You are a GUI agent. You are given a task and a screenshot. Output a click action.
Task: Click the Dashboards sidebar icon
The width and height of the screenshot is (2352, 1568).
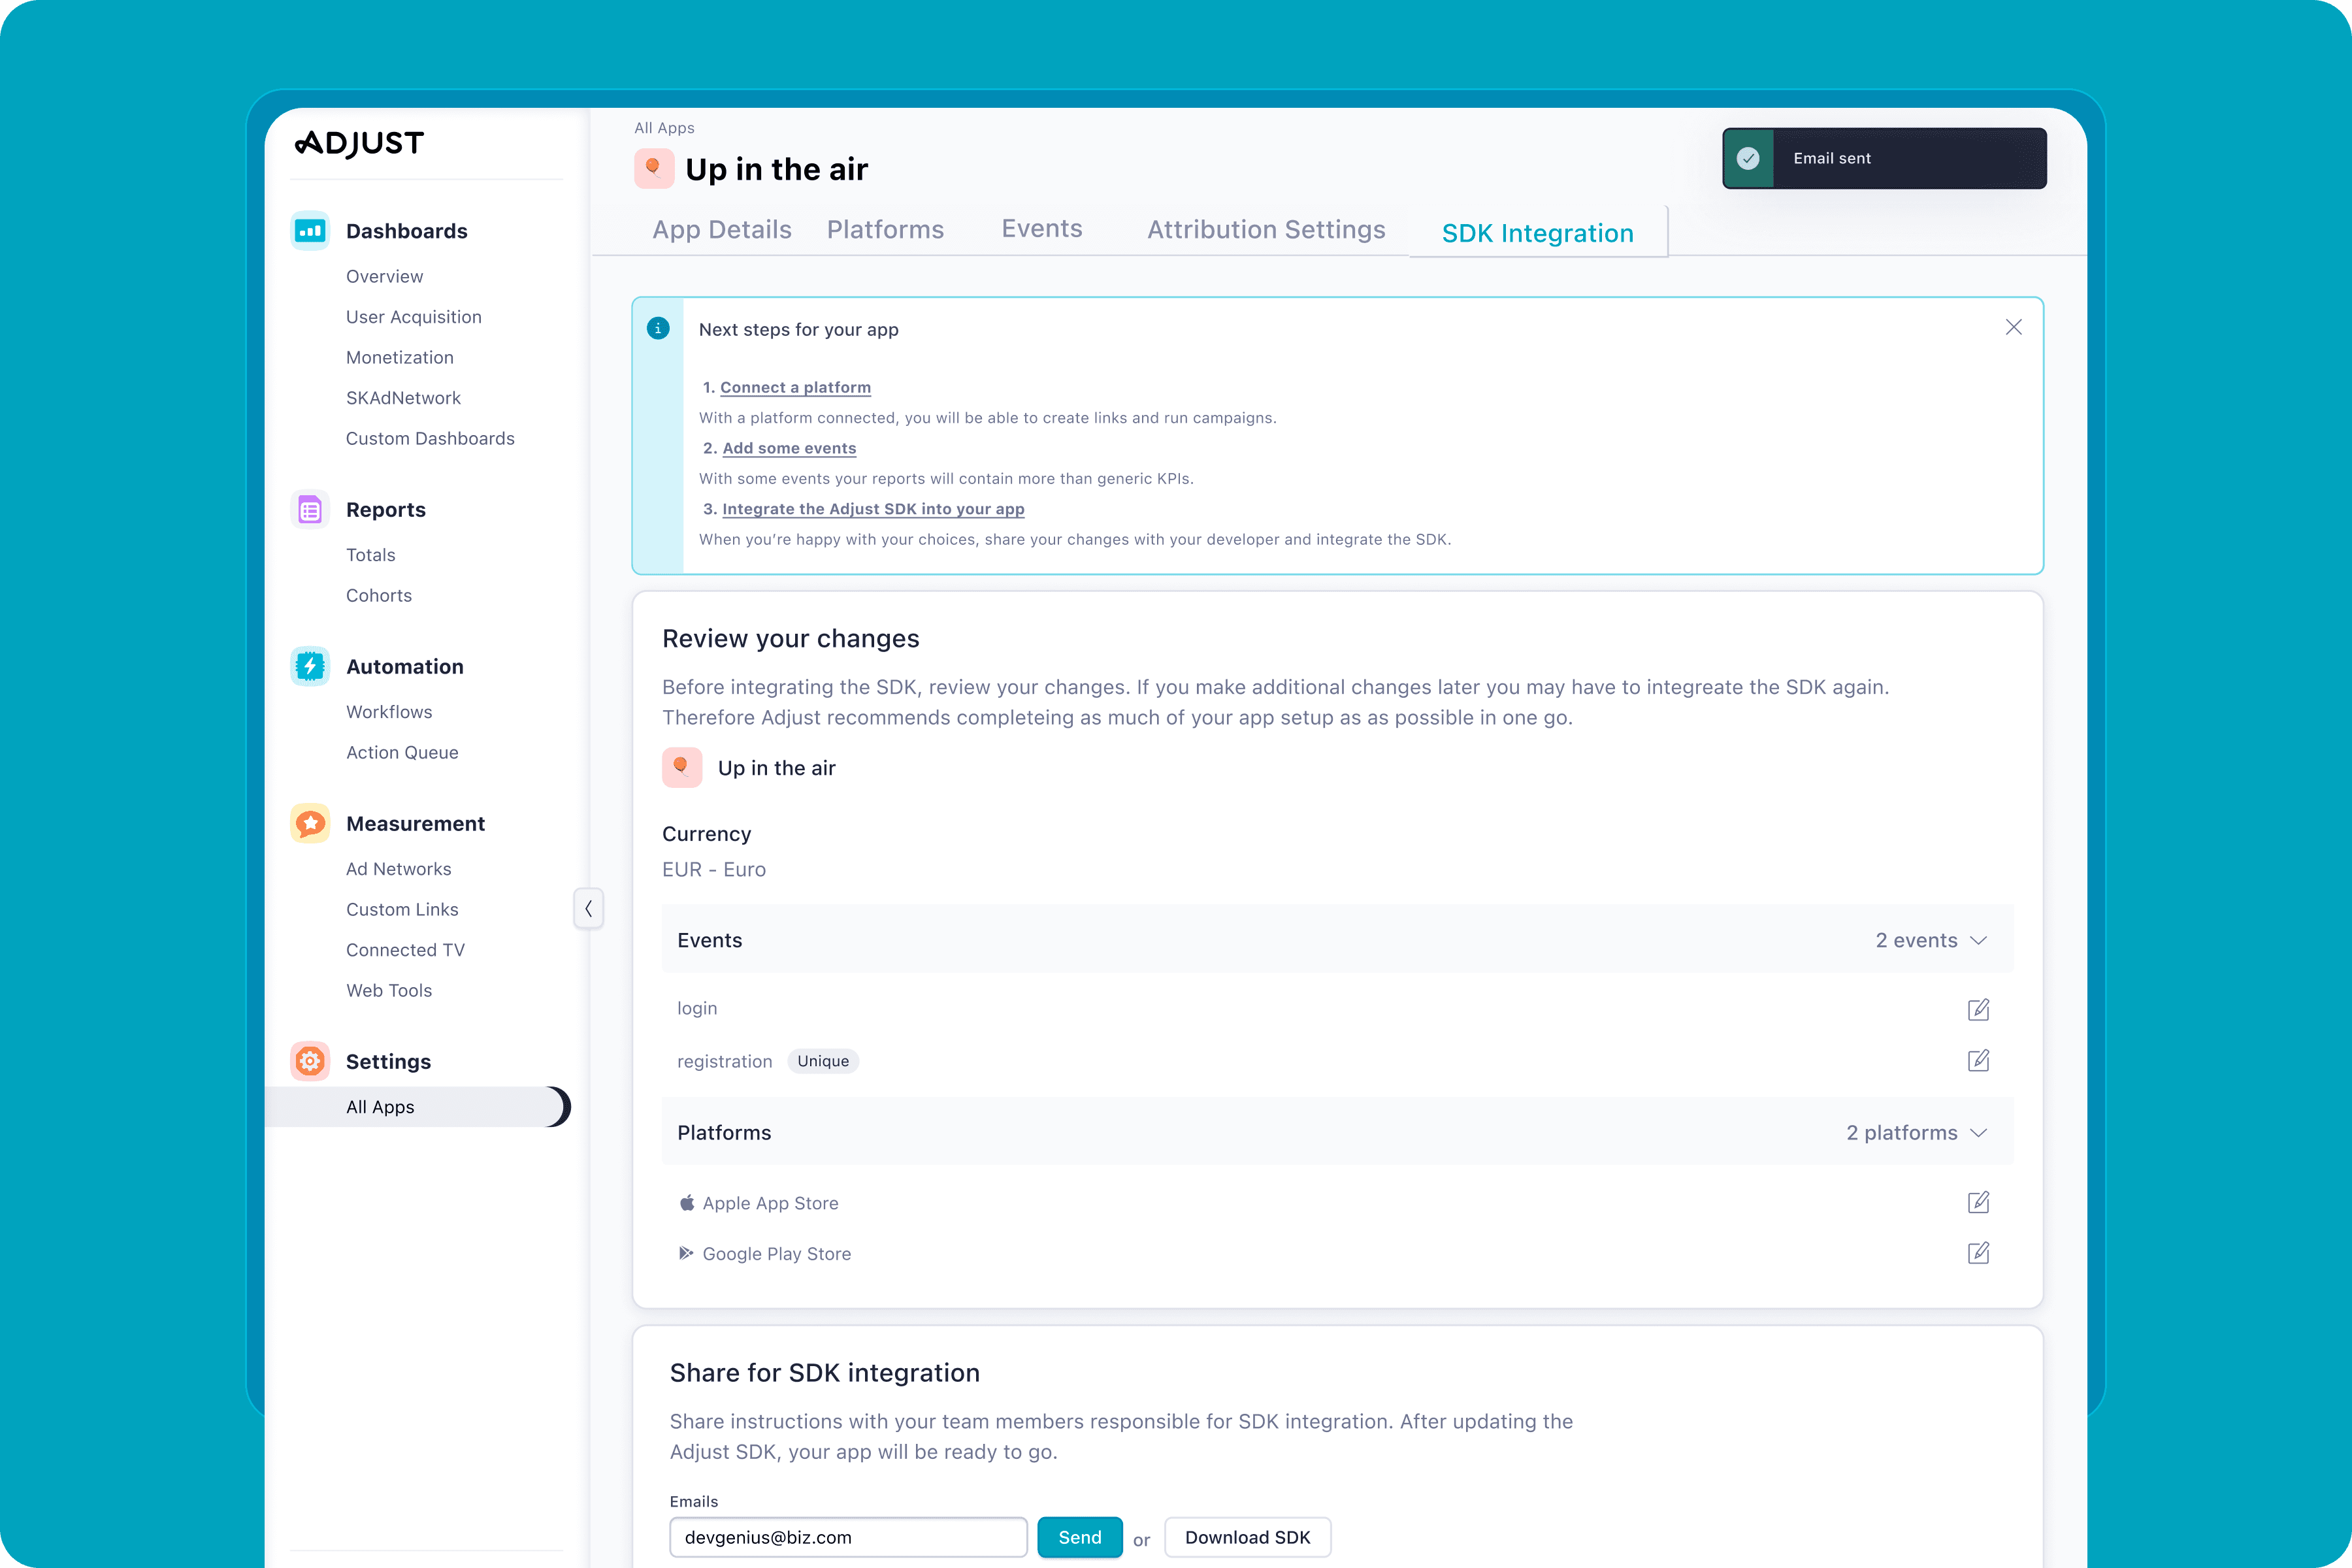pyautogui.click(x=310, y=231)
